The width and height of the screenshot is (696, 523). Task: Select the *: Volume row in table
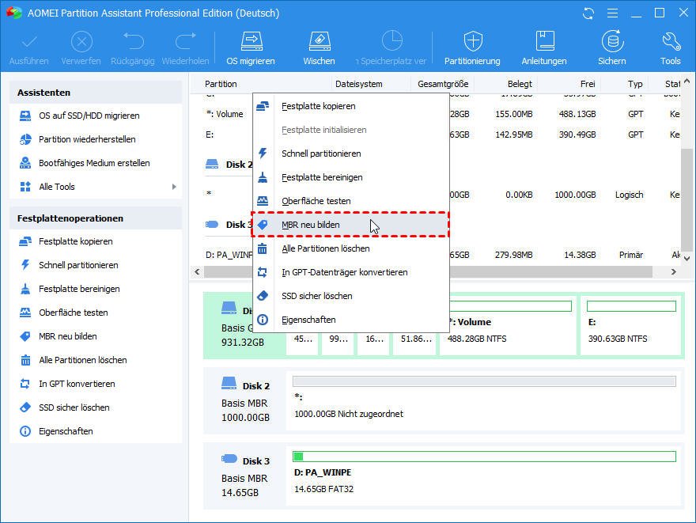pyautogui.click(x=441, y=114)
